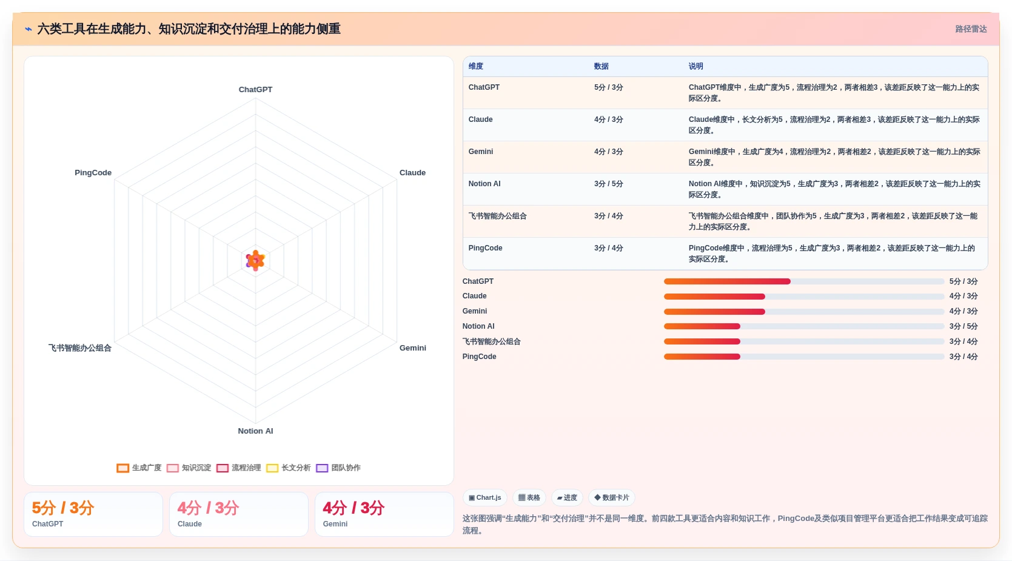Select the Chart.js chip

click(x=485, y=498)
